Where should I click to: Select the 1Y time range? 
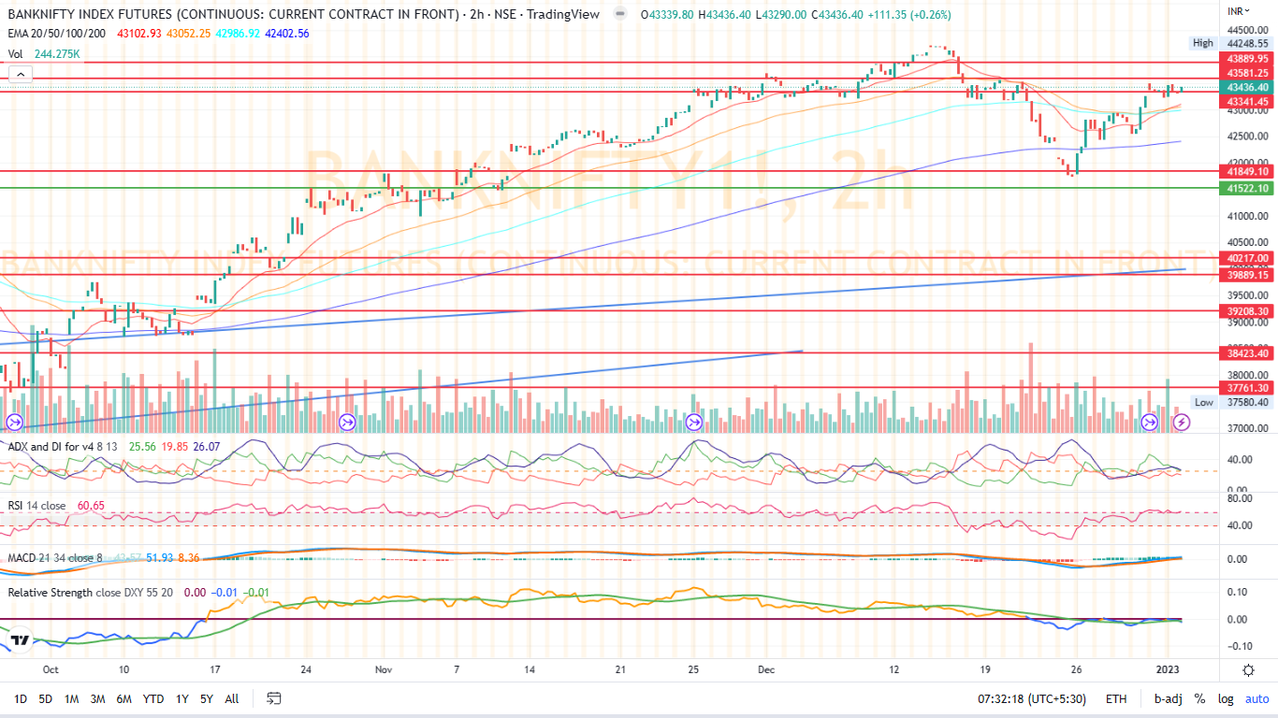(x=182, y=698)
